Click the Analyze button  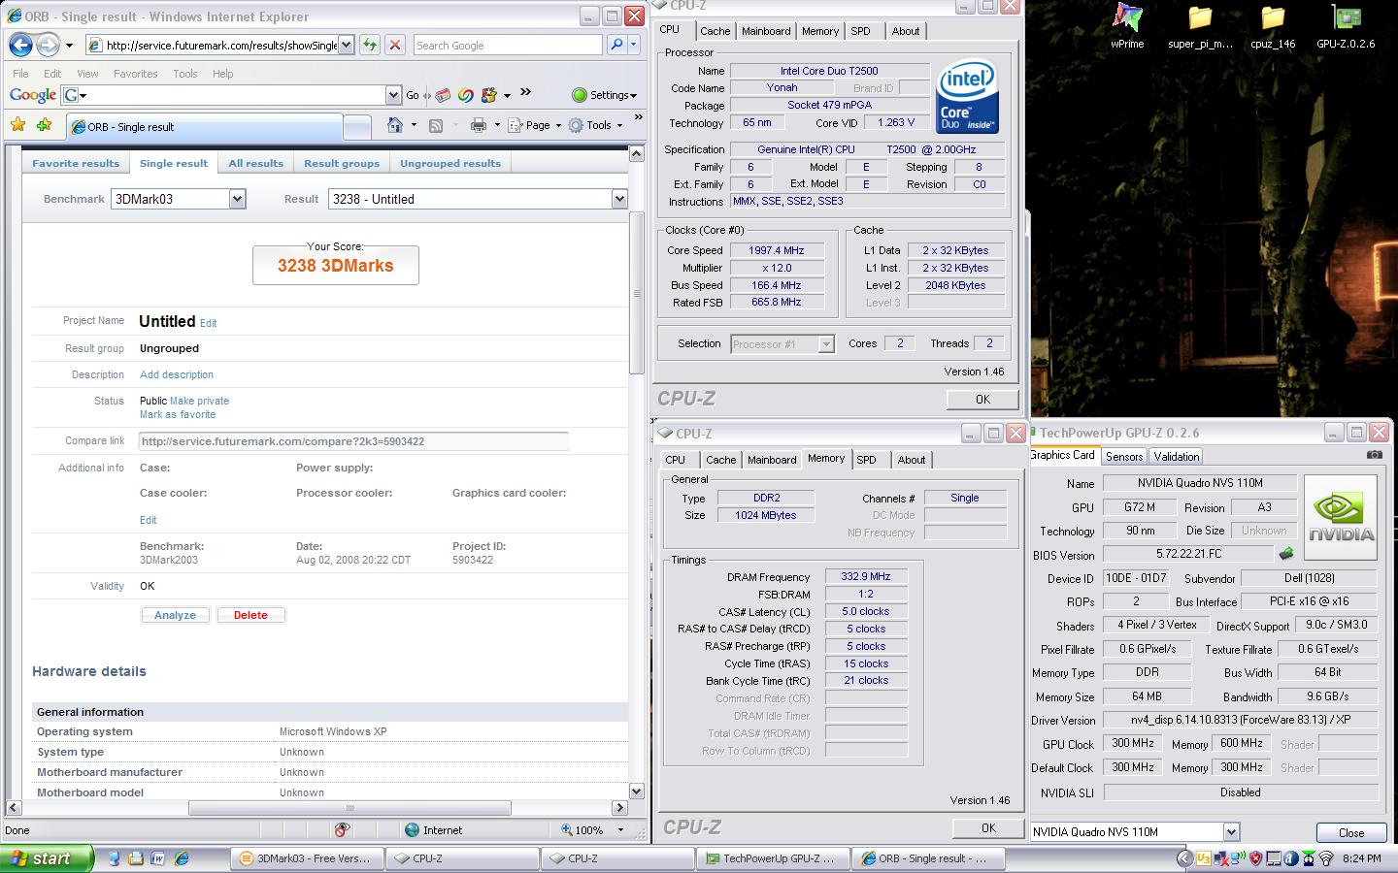(x=175, y=615)
